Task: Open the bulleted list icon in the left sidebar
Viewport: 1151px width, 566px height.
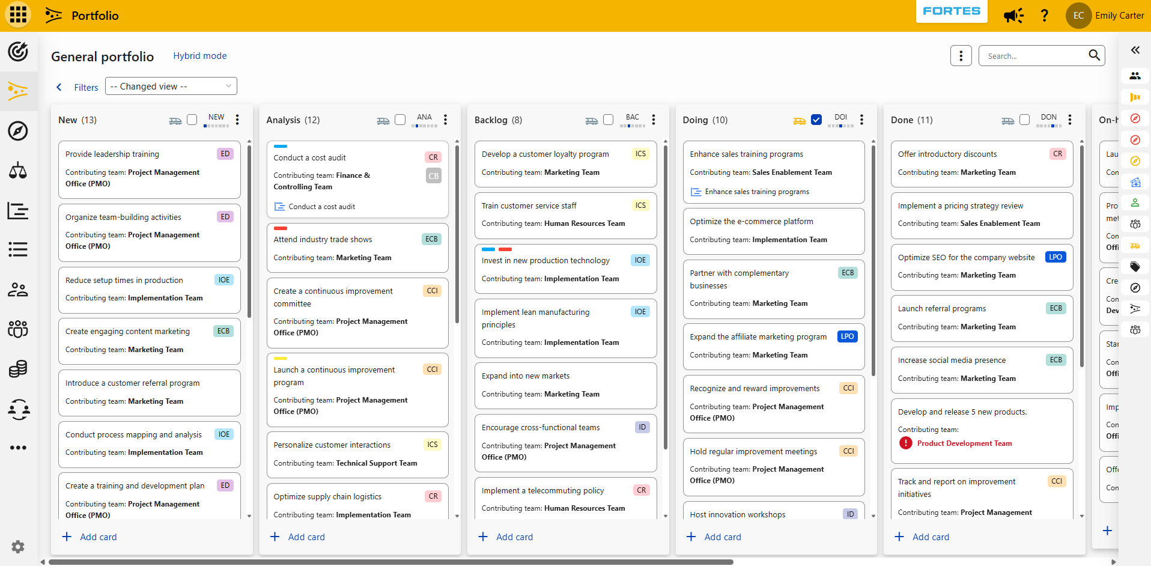Action: point(18,249)
